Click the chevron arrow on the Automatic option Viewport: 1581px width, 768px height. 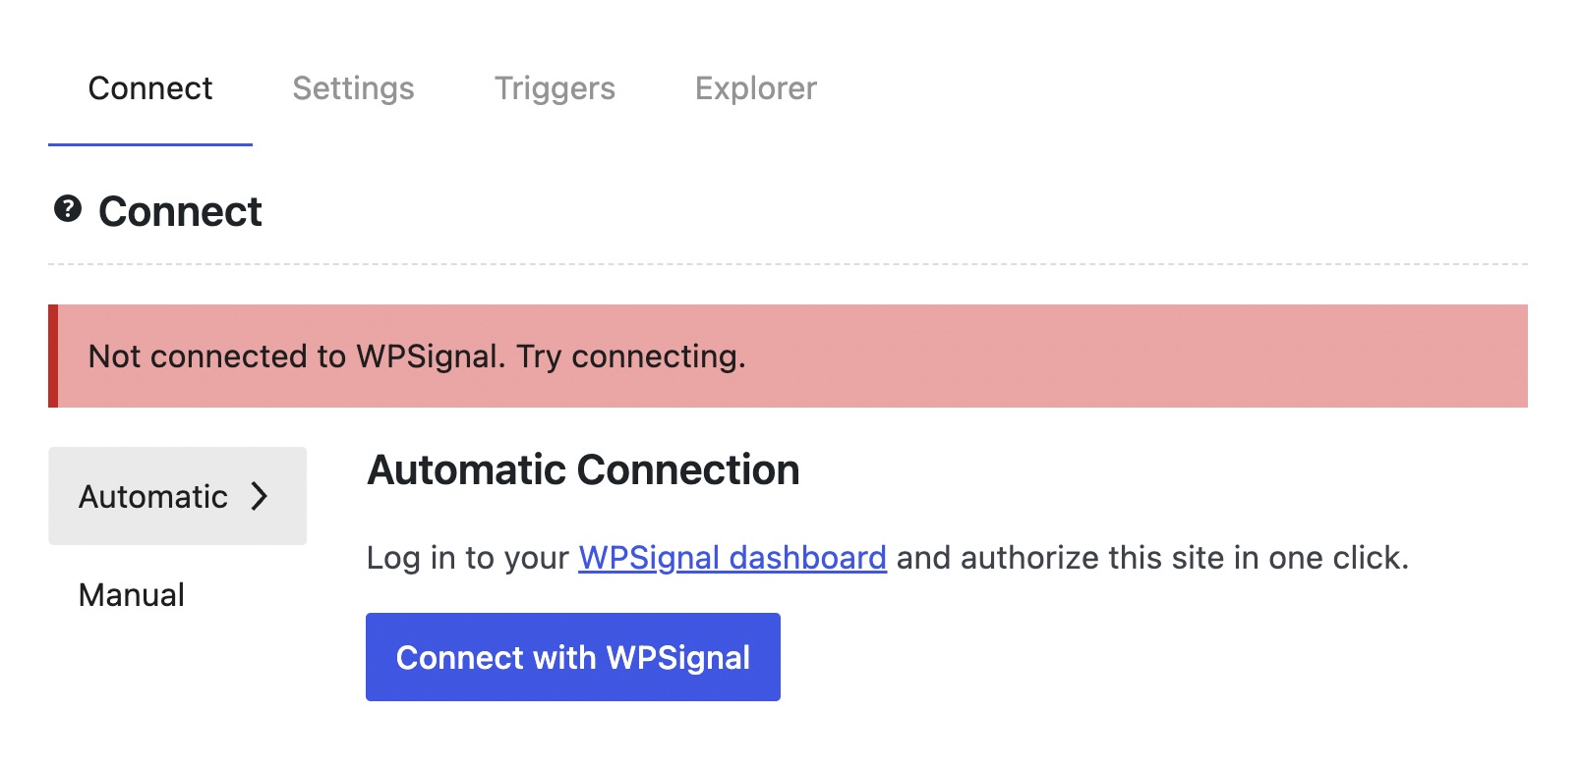[x=261, y=498]
